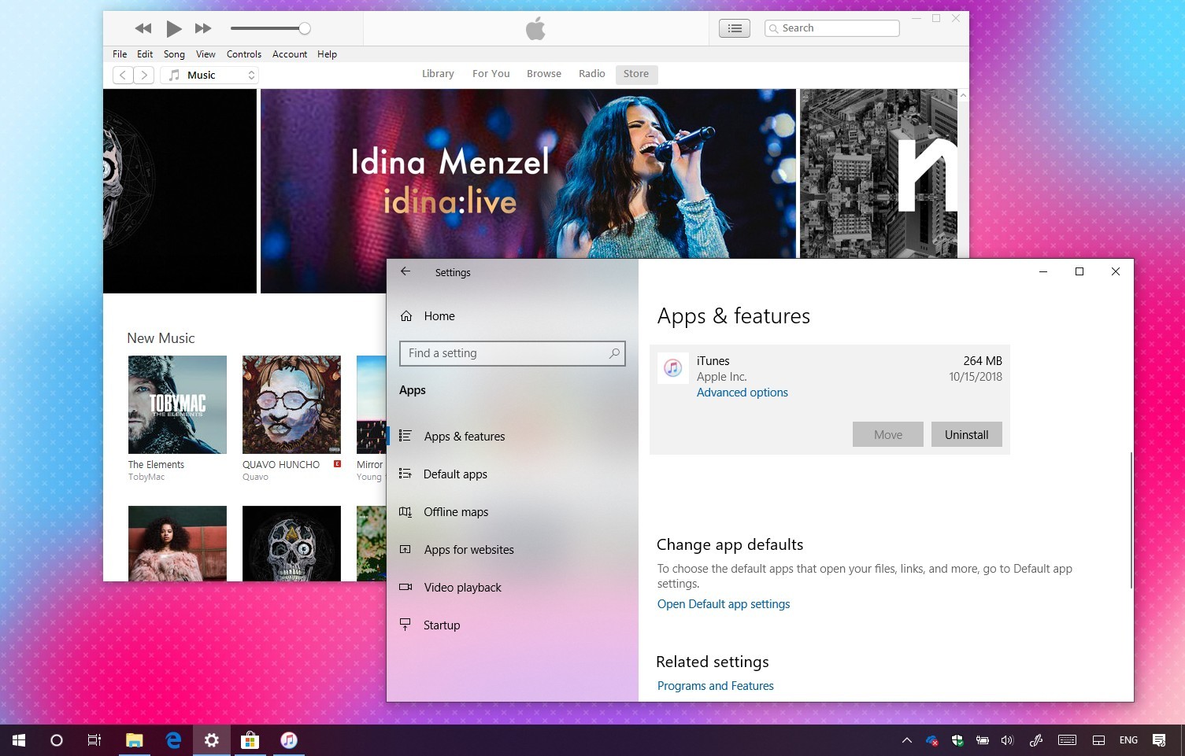Open the Action Center notifications icon
1185x756 pixels.
click(1159, 740)
